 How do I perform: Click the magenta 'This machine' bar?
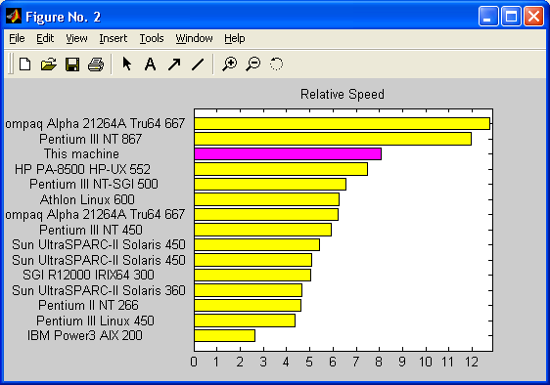288,153
